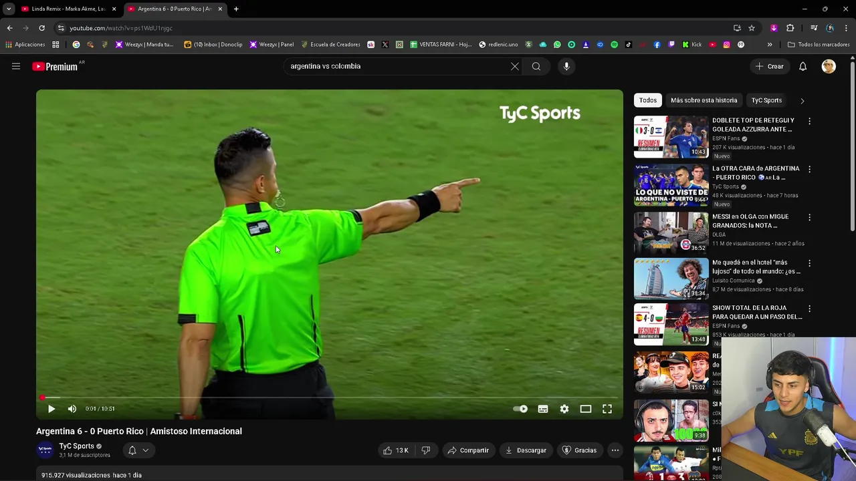Click the Crear button

pyautogui.click(x=769, y=66)
